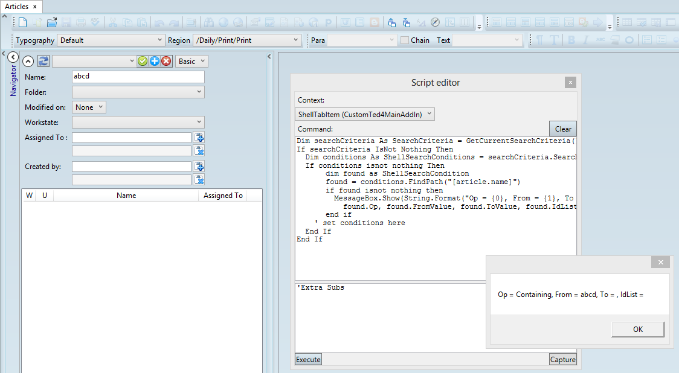This screenshot has width=679, height=373.
Task: Click the dimmed binoculars Find icon
Action: (209, 22)
